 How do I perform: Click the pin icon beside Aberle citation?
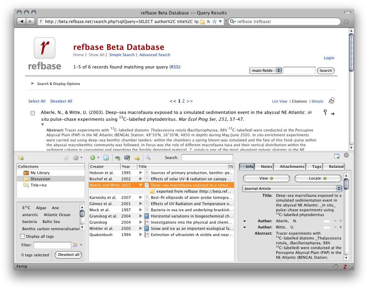pos(325,112)
